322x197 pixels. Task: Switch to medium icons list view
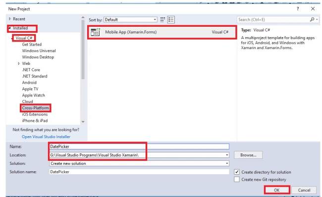point(171,20)
